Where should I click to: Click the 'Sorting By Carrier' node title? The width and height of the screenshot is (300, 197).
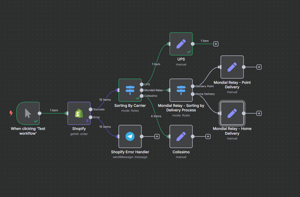tap(130, 106)
